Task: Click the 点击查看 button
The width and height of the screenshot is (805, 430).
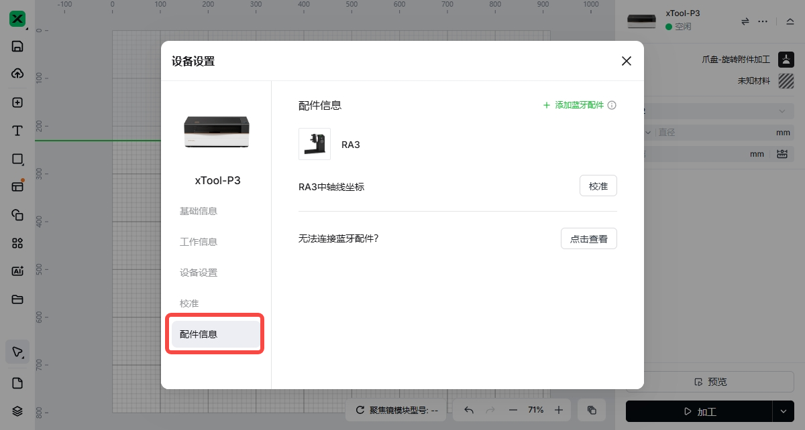Action: pos(588,238)
